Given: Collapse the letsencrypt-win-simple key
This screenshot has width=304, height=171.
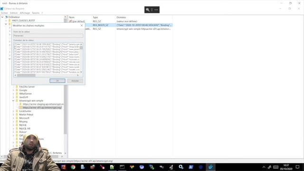Looking at the screenshot, I should coord(13,101).
